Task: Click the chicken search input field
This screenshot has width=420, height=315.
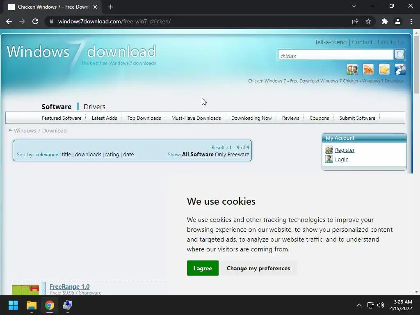Action: [336, 56]
